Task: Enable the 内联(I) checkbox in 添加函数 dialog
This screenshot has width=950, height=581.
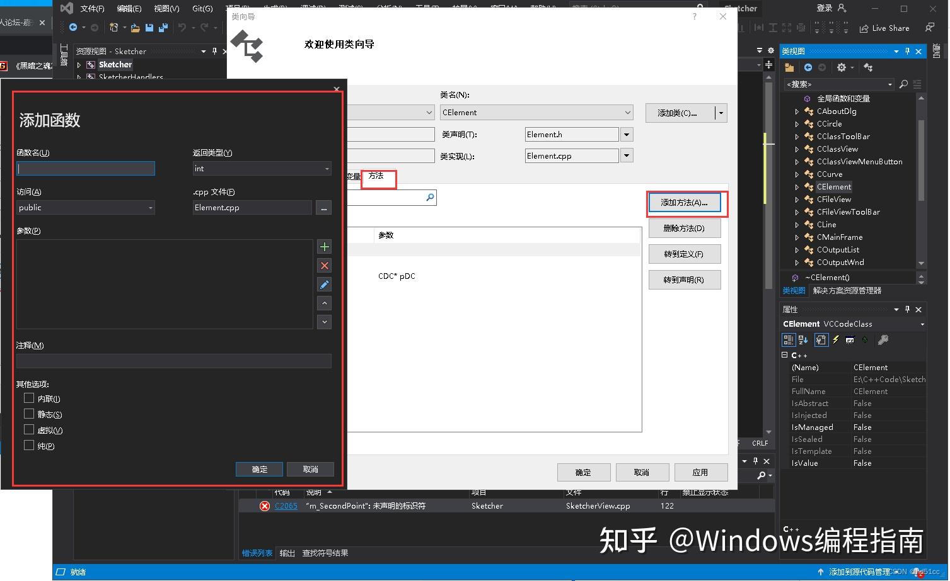Action: pyautogui.click(x=29, y=398)
